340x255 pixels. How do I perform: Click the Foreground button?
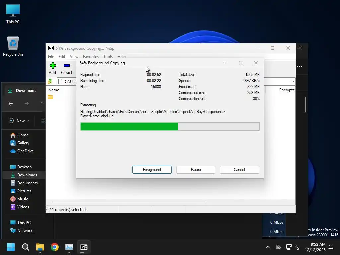tap(152, 170)
